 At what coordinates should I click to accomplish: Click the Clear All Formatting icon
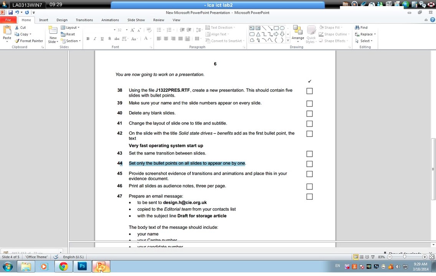[149, 30]
